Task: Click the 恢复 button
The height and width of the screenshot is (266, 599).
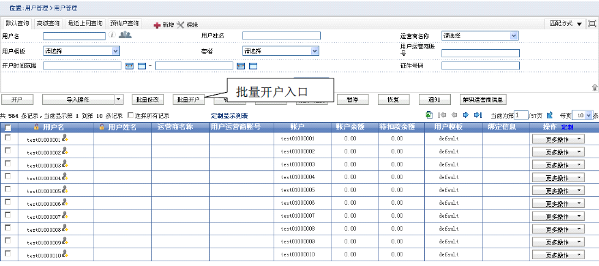Action: pyautogui.click(x=394, y=100)
